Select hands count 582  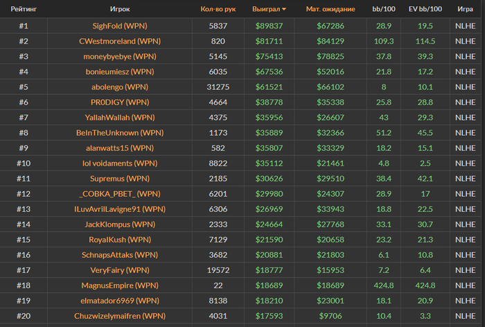[218, 148]
